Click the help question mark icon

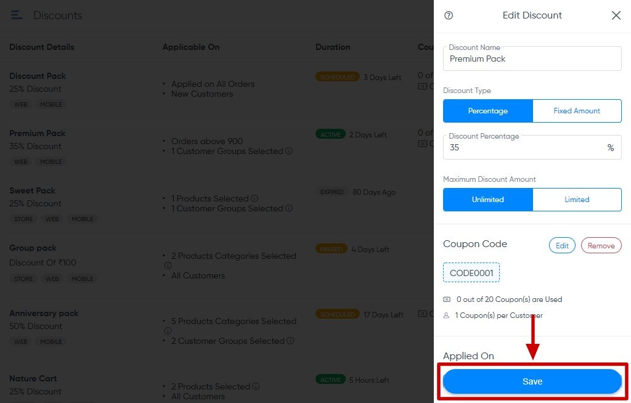point(449,15)
